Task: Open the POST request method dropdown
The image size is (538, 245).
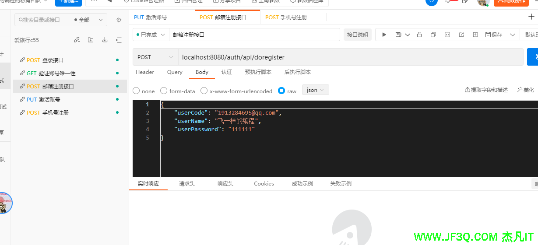Action: pyautogui.click(x=155, y=57)
